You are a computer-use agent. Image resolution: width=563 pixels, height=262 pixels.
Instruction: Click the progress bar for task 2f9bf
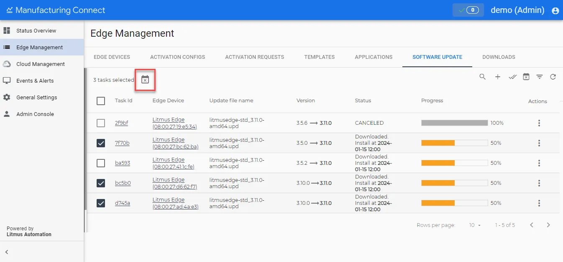[x=455, y=123]
